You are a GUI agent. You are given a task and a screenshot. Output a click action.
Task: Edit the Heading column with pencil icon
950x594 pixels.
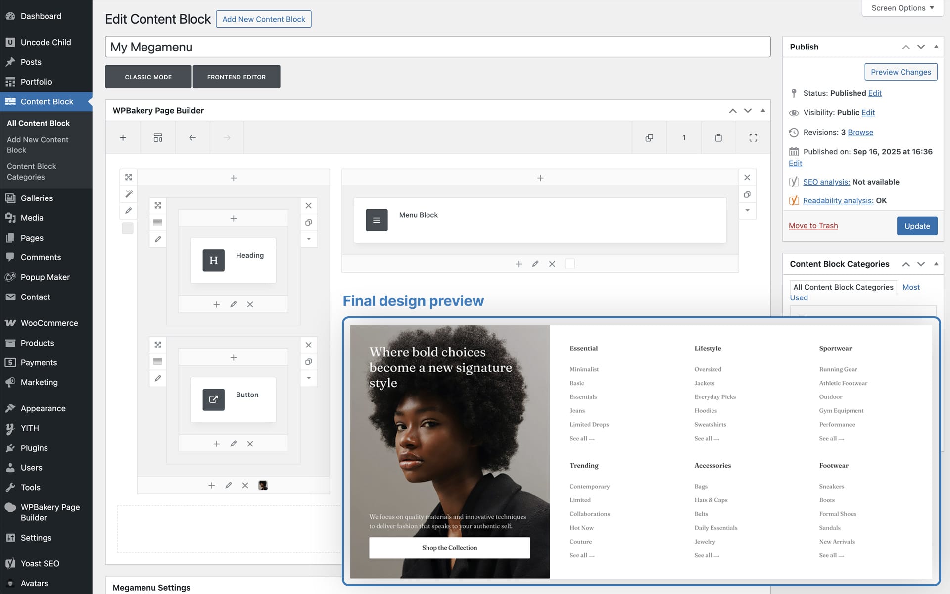[233, 304]
